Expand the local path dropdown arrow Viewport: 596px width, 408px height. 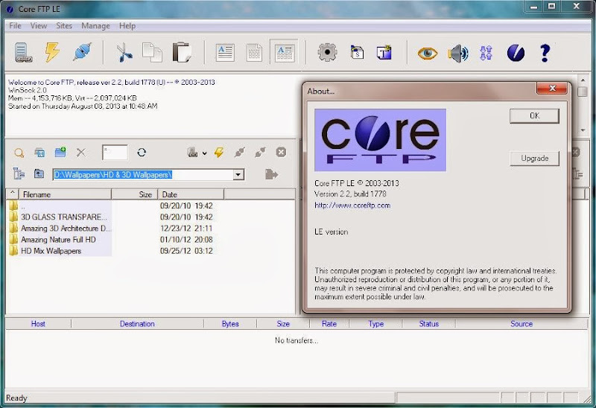238,175
